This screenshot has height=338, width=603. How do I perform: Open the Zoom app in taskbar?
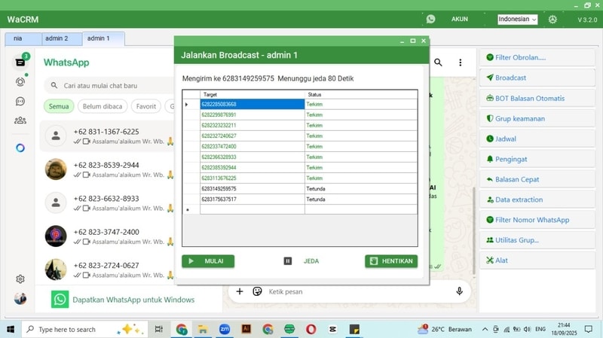(225, 329)
